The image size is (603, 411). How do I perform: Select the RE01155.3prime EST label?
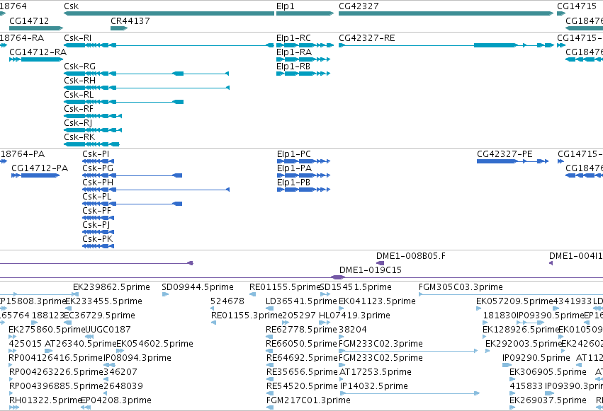click(247, 316)
